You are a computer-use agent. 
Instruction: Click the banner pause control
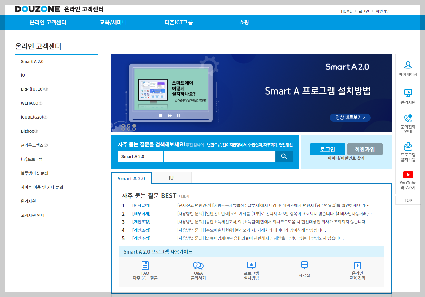178,116
